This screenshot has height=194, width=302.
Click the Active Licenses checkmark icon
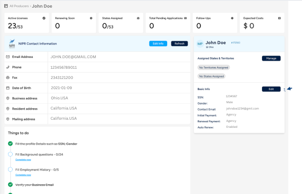[44, 18]
